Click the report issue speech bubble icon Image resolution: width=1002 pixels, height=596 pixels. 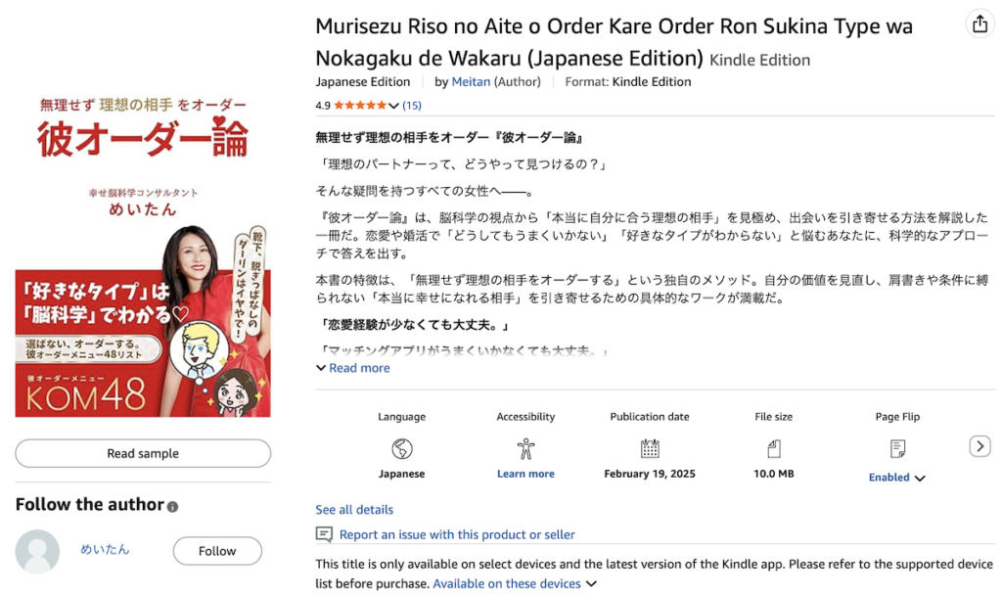[324, 534]
